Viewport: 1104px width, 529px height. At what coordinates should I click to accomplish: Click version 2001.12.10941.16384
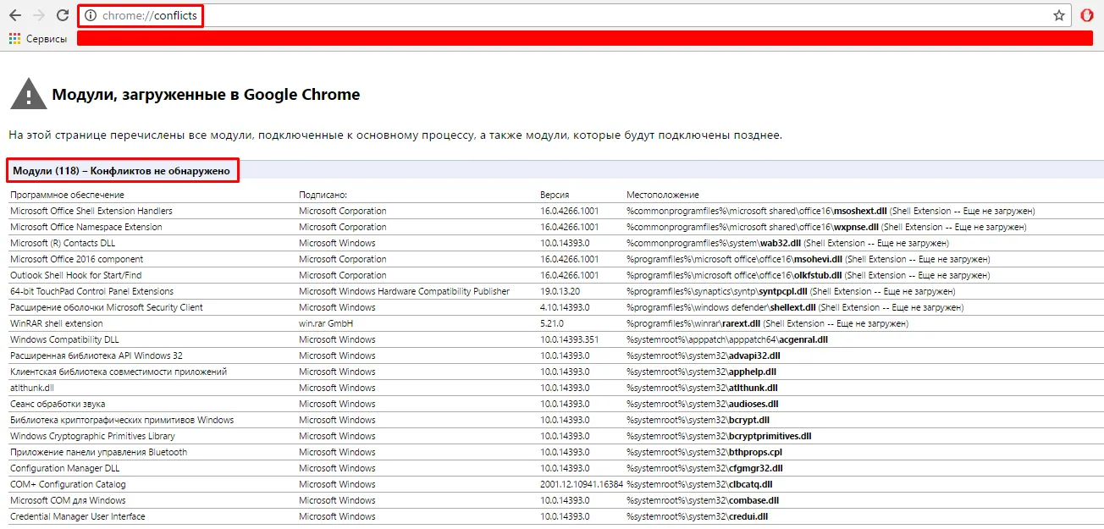click(x=582, y=484)
